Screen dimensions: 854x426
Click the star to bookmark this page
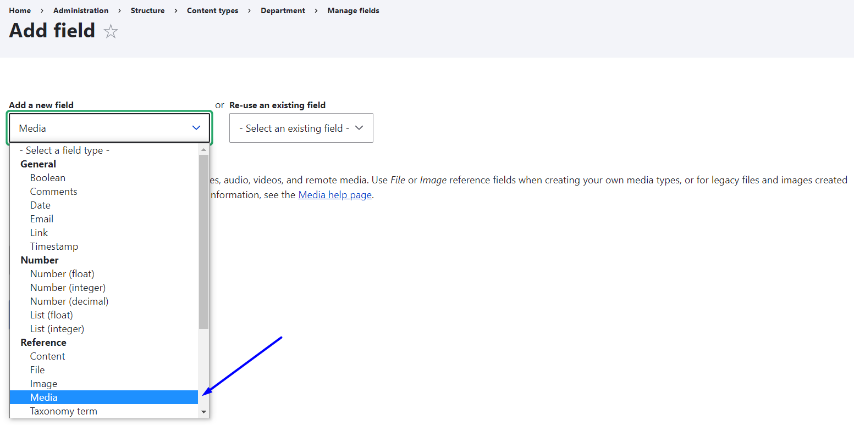[111, 31]
